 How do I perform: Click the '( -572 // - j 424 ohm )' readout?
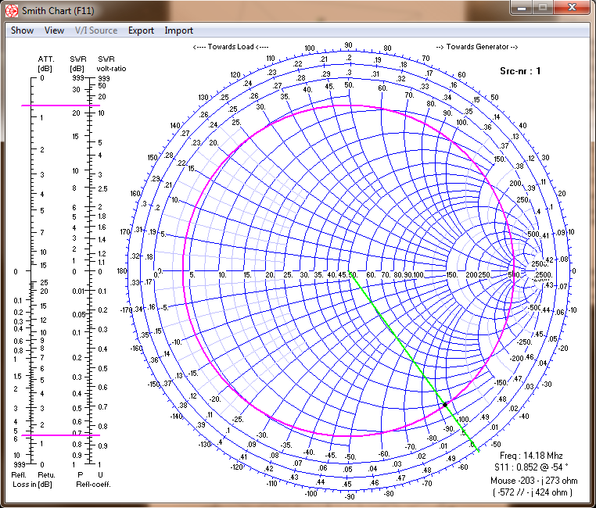click(x=532, y=492)
